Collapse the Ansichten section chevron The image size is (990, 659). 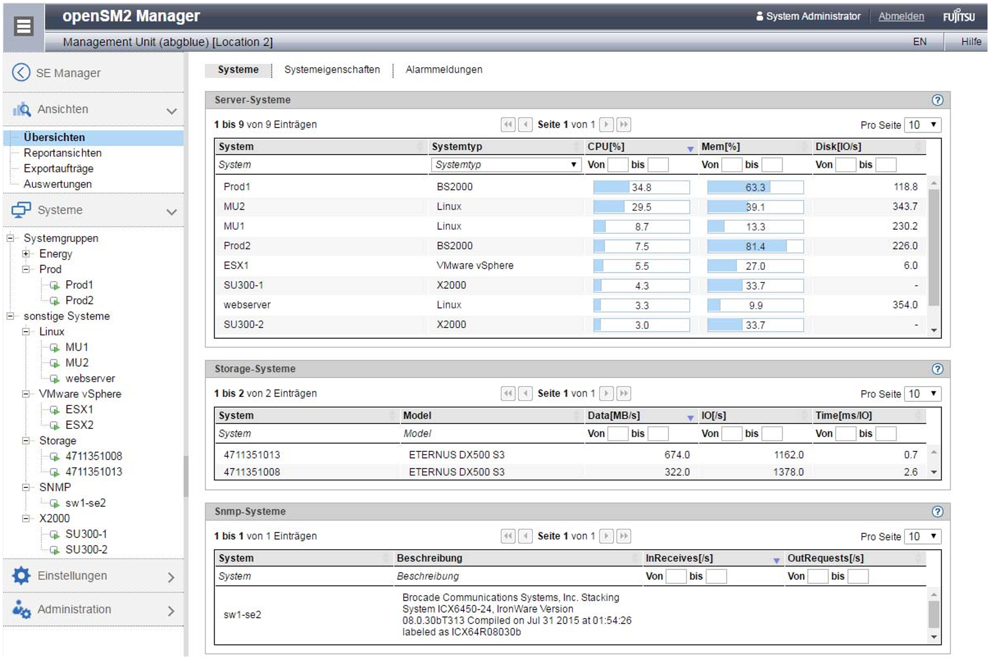click(171, 111)
